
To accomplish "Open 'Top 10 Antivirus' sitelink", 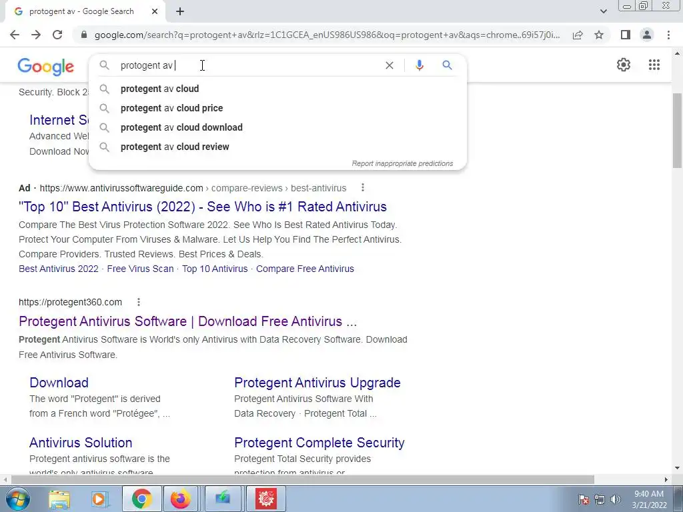I will 215,269.
